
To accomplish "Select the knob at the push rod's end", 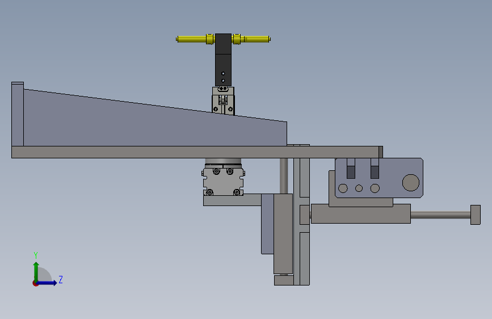I will pos(476,215).
